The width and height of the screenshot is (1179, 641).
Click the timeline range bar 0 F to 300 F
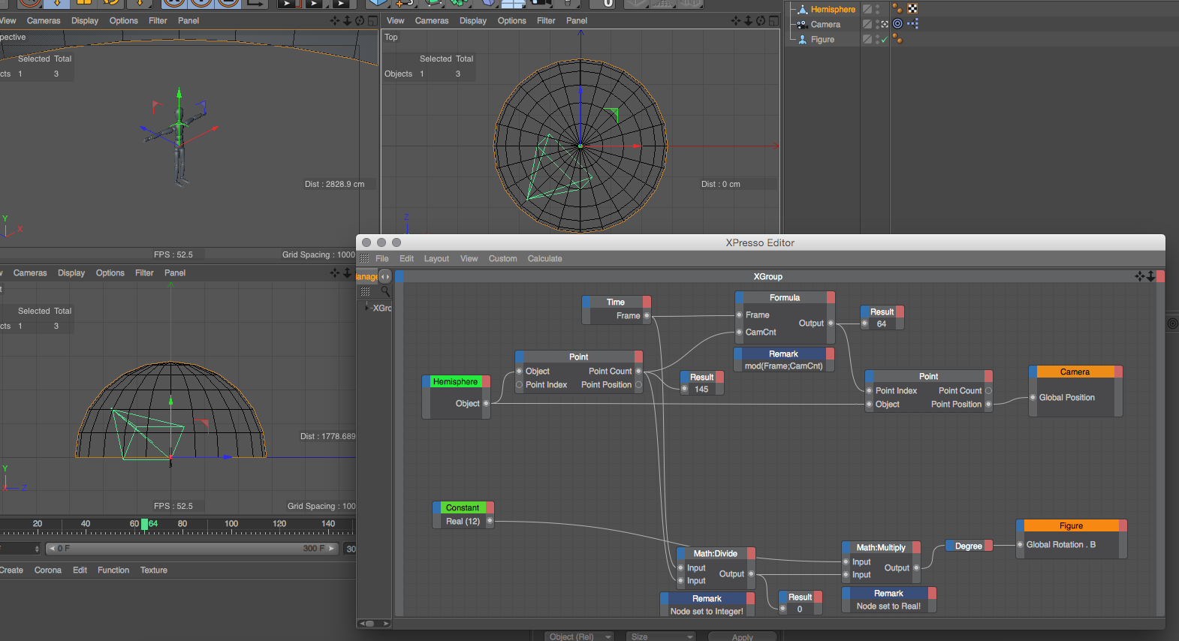(x=192, y=549)
